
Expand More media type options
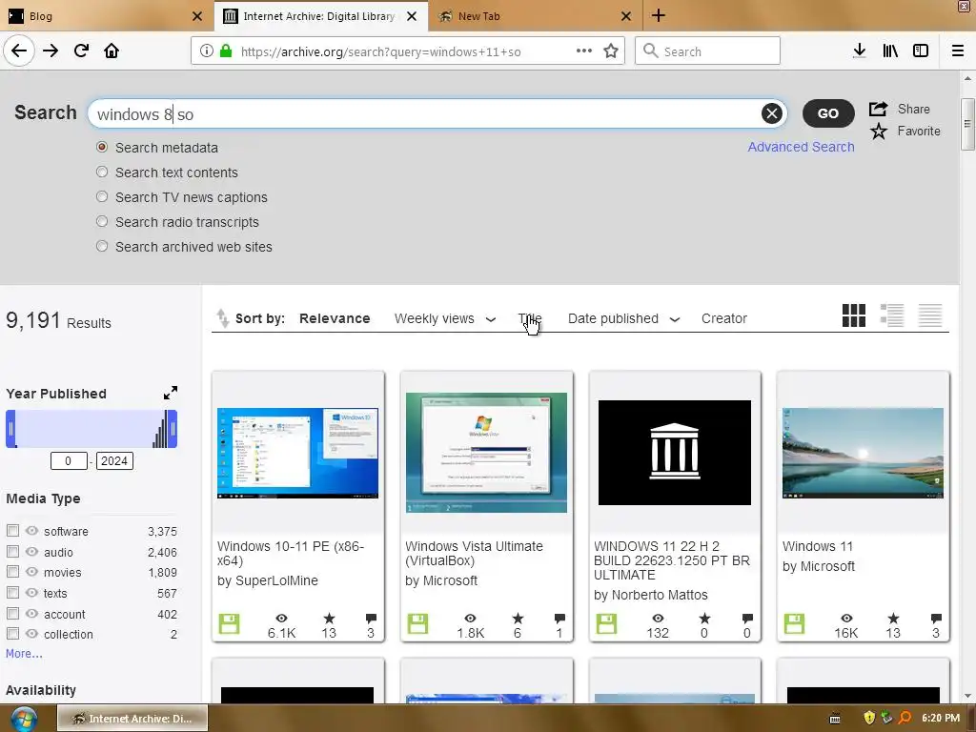point(24,654)
